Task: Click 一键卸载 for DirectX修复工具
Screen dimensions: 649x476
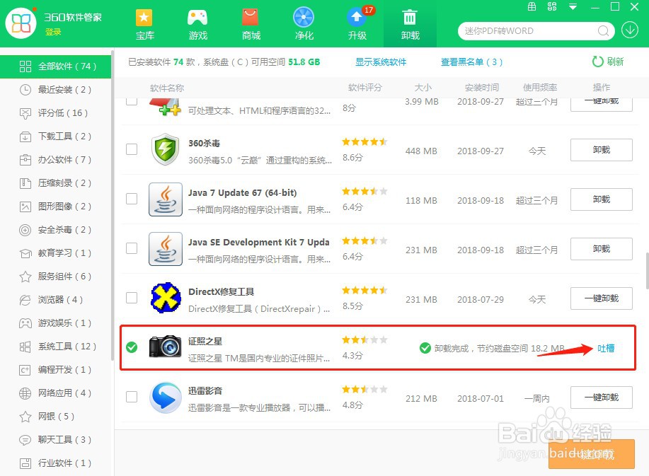Action: coord(602,298)
